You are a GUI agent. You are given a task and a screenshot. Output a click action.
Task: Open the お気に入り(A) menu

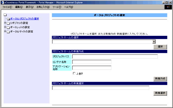pos(43,7)
